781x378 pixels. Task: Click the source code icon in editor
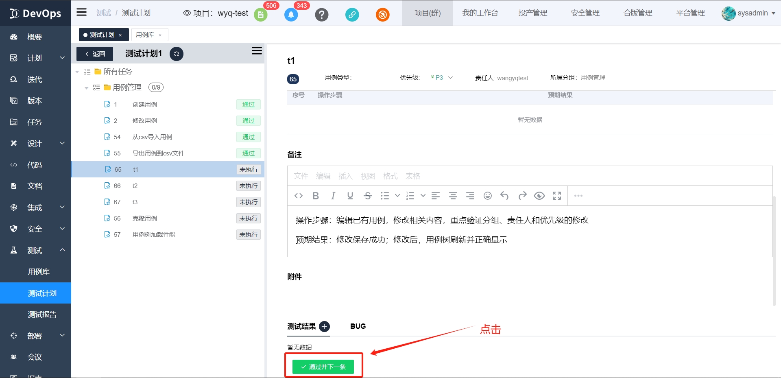[x=298, y=196]
